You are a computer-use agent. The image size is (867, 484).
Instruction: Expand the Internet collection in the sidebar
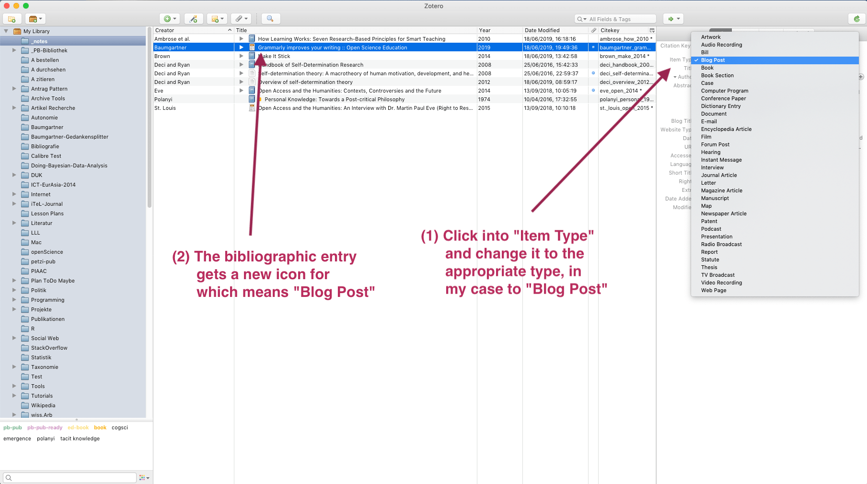click(14, 194)
